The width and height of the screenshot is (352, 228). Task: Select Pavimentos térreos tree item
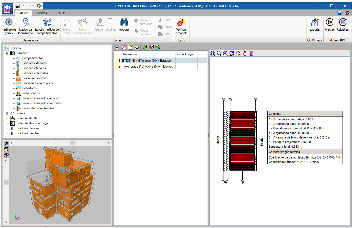pos(35,78)
